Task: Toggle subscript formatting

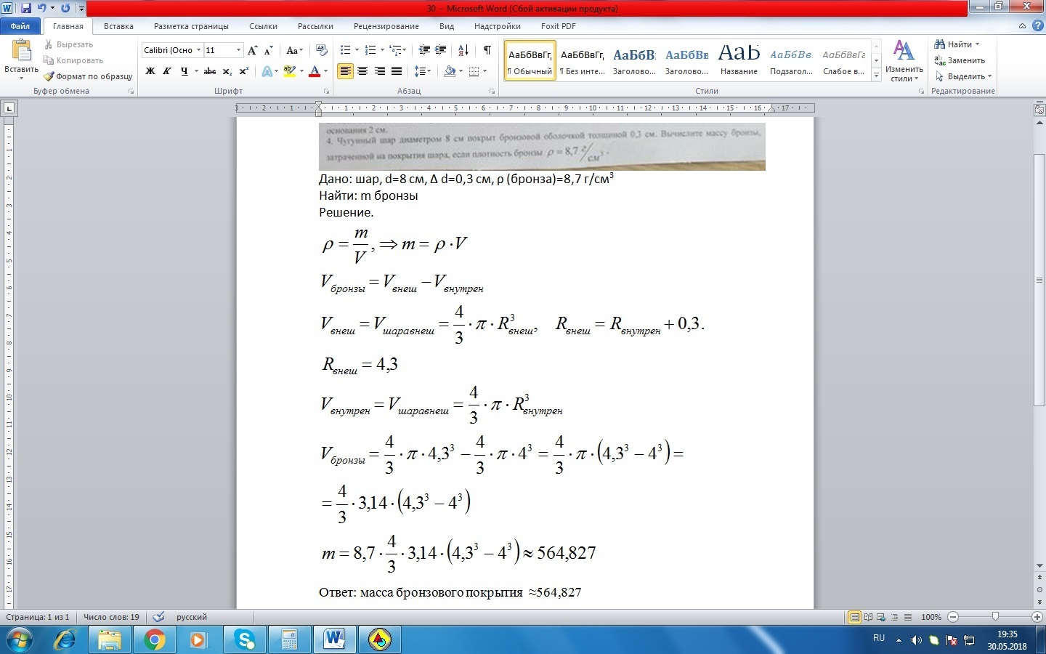Action: [x=227, y=71]
